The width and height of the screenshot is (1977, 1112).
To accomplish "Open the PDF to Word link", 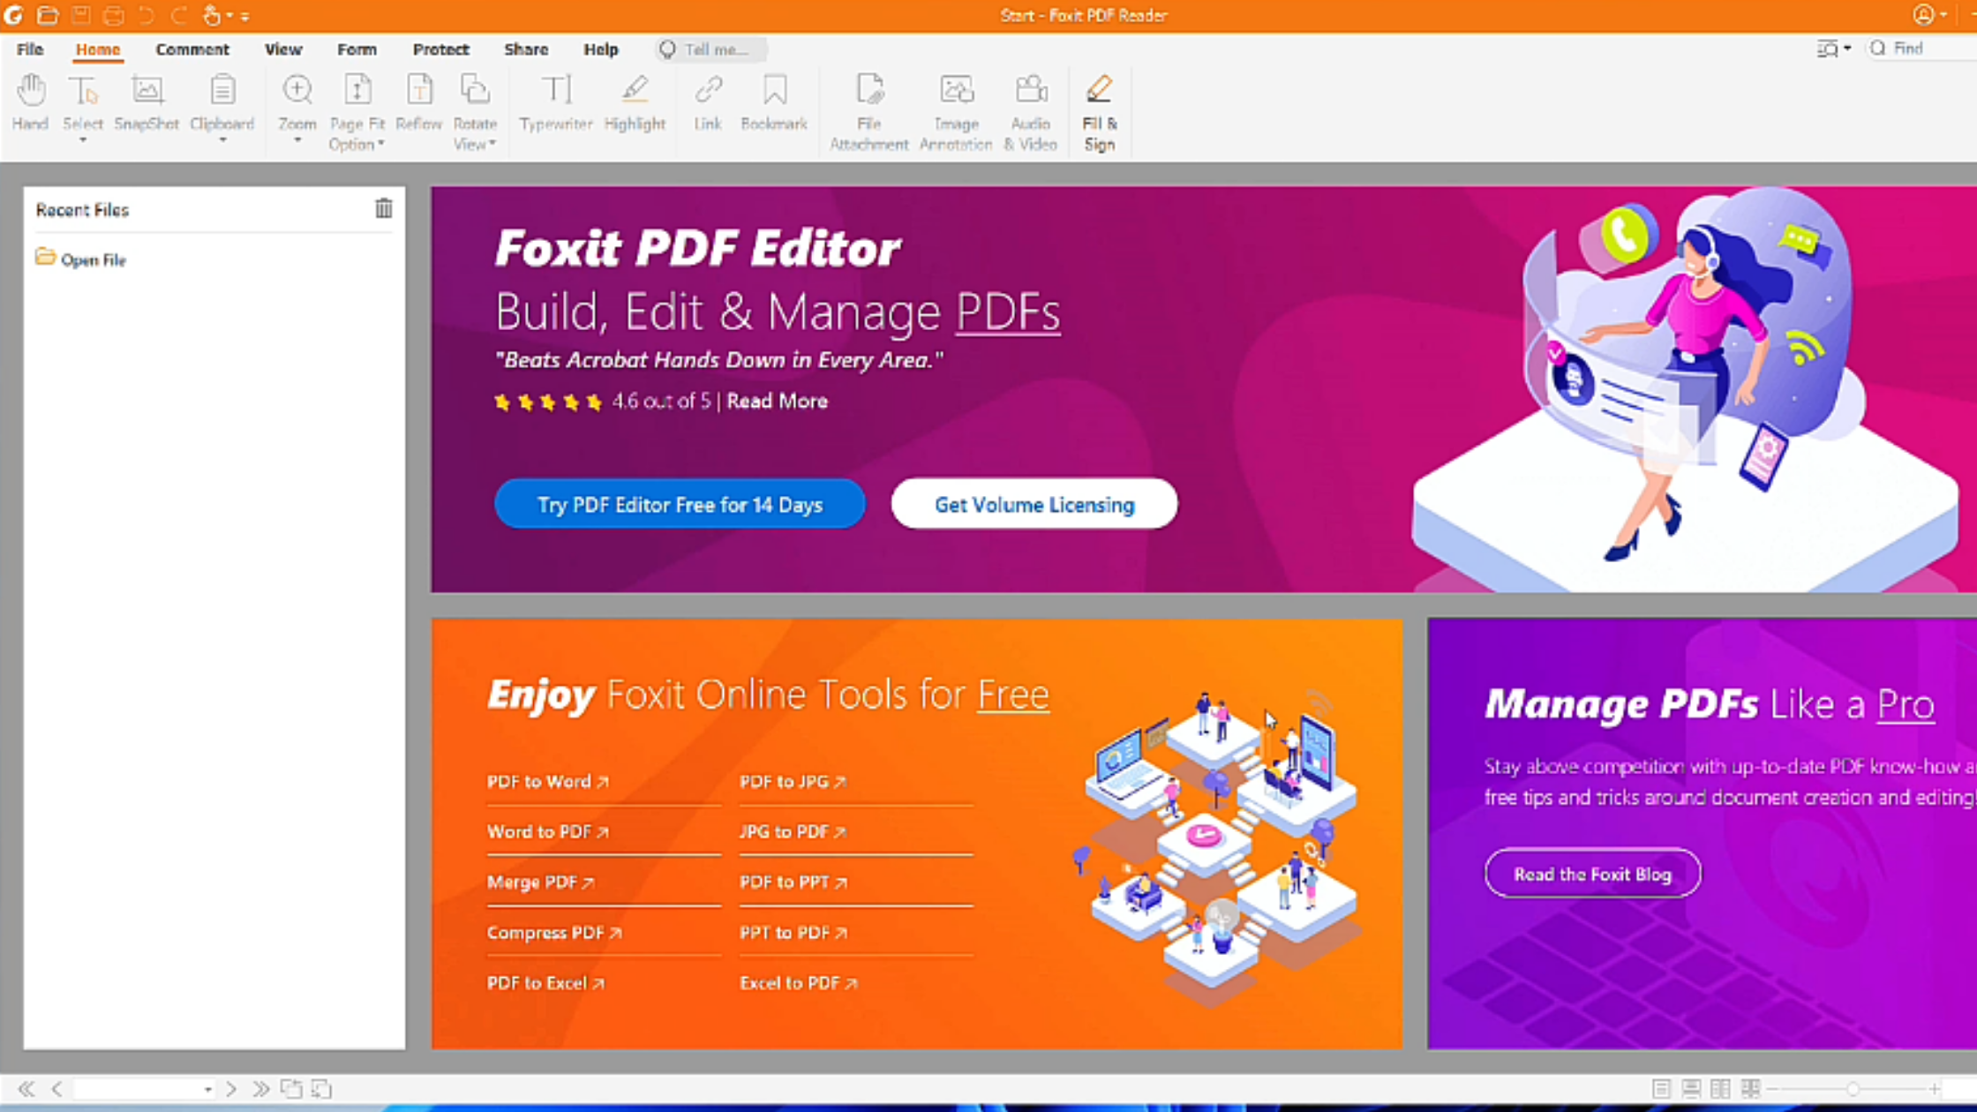I will coord(548,782).
